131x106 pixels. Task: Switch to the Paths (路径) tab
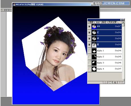[x=104, y=22]
